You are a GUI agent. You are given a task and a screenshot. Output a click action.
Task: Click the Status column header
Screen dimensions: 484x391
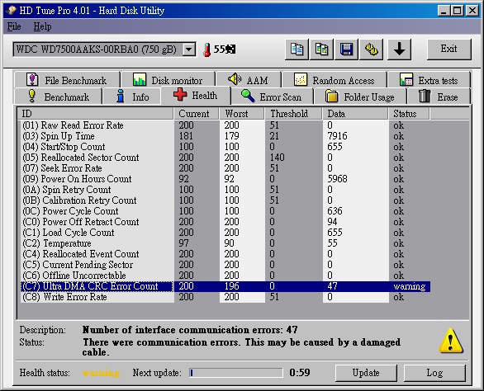(x=409, y=114)
